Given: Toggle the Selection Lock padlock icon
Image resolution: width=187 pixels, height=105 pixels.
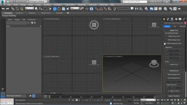Looking at the screenshot, I should pyautogui.click(x=73, y=100).
